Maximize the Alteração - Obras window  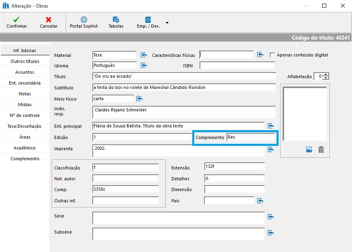point(324,6)
